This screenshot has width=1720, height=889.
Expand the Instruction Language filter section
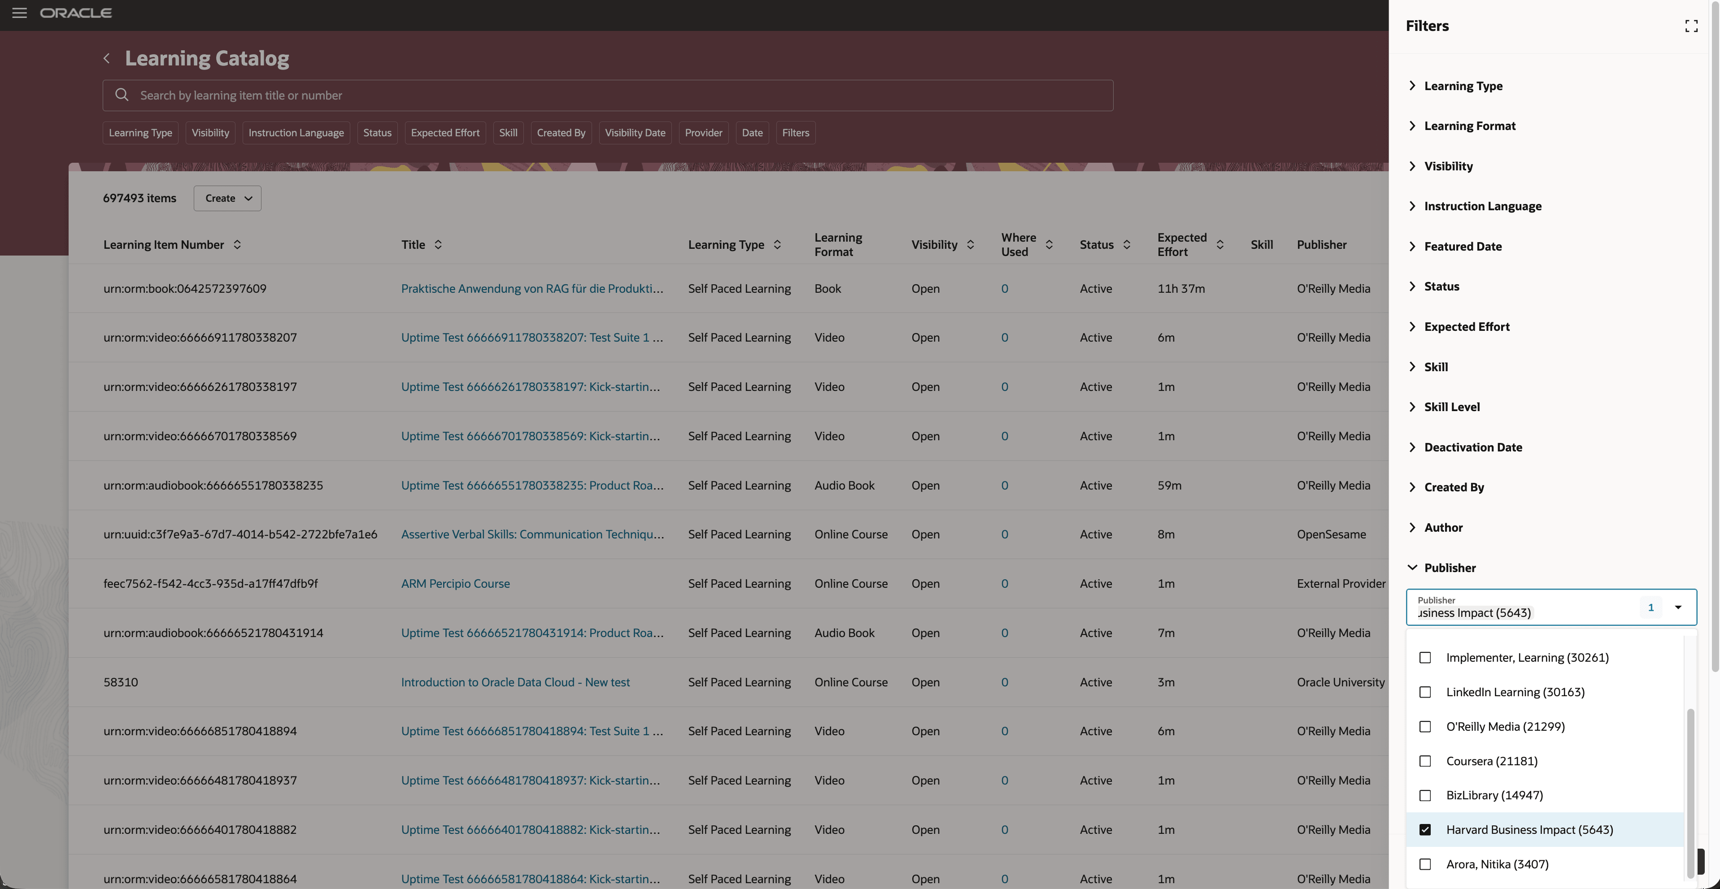[1412, 206]
